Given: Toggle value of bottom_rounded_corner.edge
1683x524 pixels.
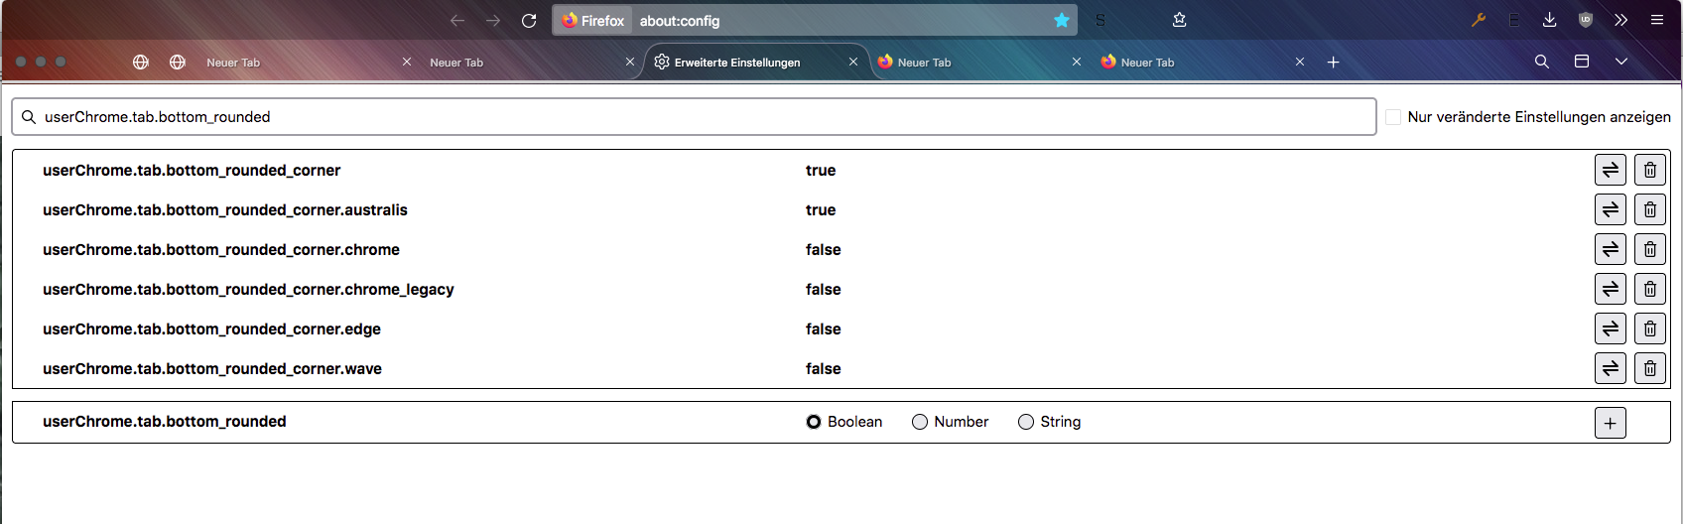Looking at the screenshot, I should pyautogui.click(x=1611, y=328).
